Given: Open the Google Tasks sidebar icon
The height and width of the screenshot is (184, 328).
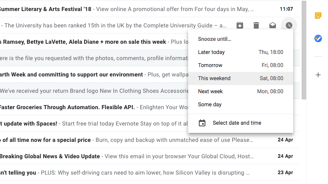Looking at the screenshot, I should click(318, 38).
